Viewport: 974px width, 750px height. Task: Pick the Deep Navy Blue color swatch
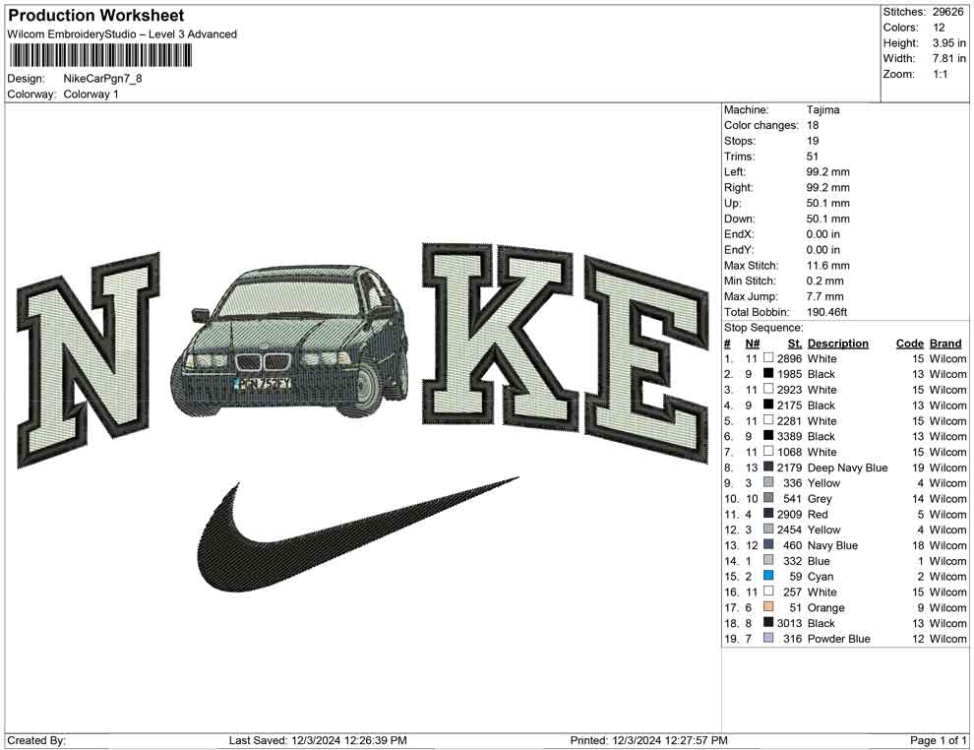pyautogui.click(x=768, y=467)
